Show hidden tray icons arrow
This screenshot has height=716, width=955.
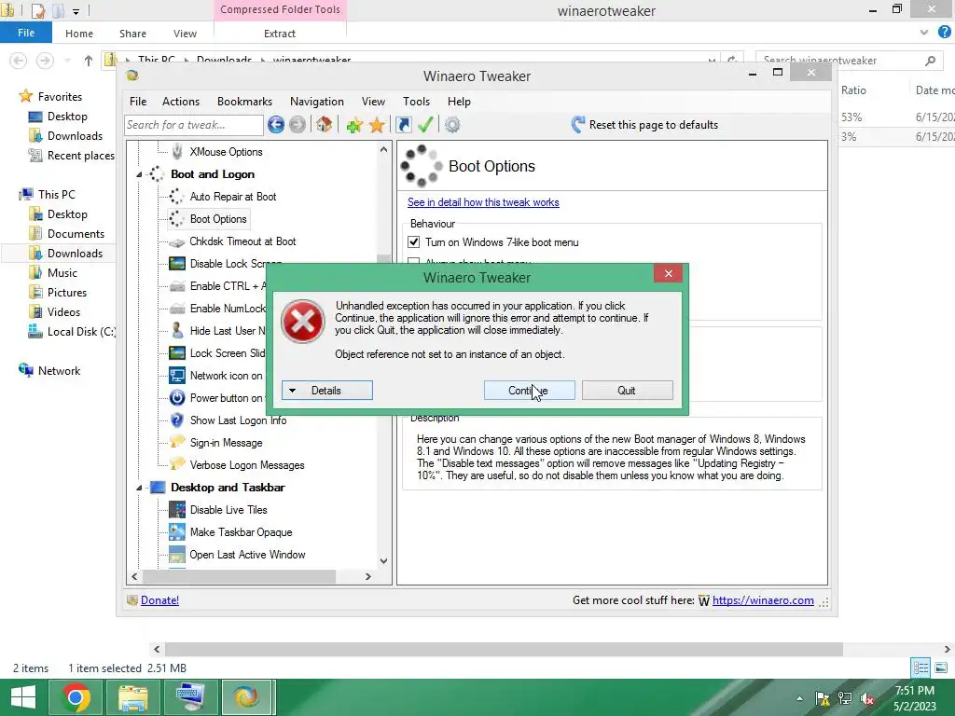pyautogui.click(x=799, y=698)
